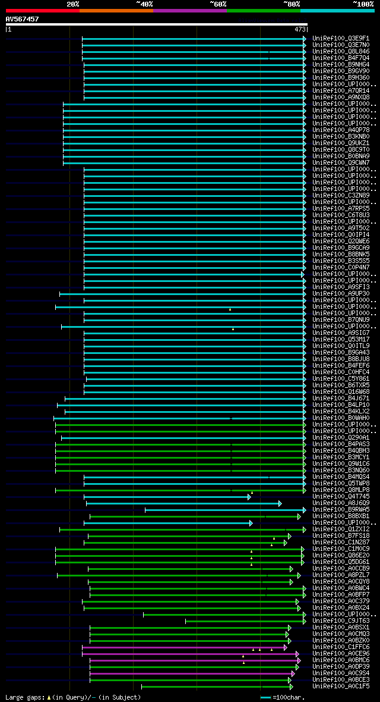The height and width of the screenshot is (702, 380).
Task: Click the green arrowhead of the A8PZL7 row
Action: click(299, 576)
